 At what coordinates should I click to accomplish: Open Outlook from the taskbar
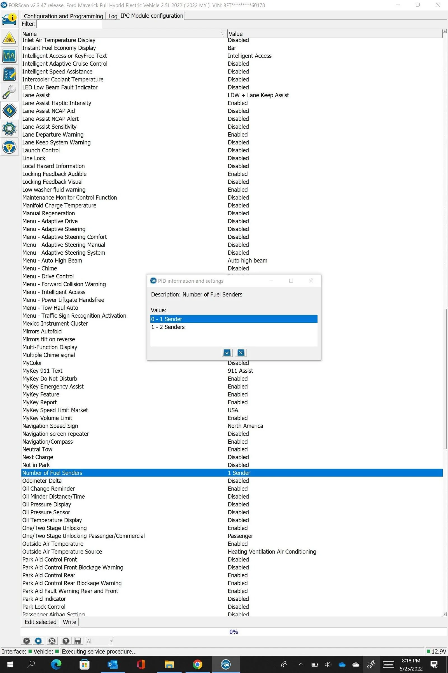pos(113,664)
